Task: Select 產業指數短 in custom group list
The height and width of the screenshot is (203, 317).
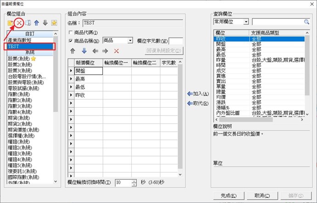Action: 30,40
